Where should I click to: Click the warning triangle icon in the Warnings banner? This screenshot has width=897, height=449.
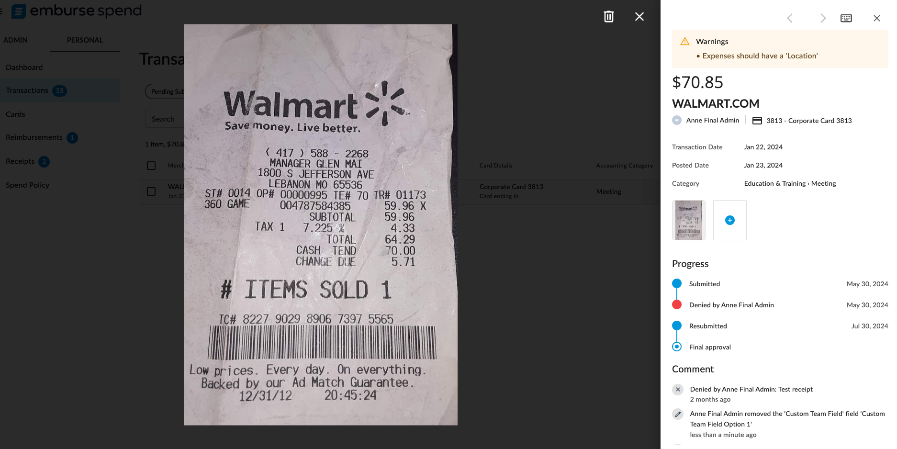(x=685, y=42)
